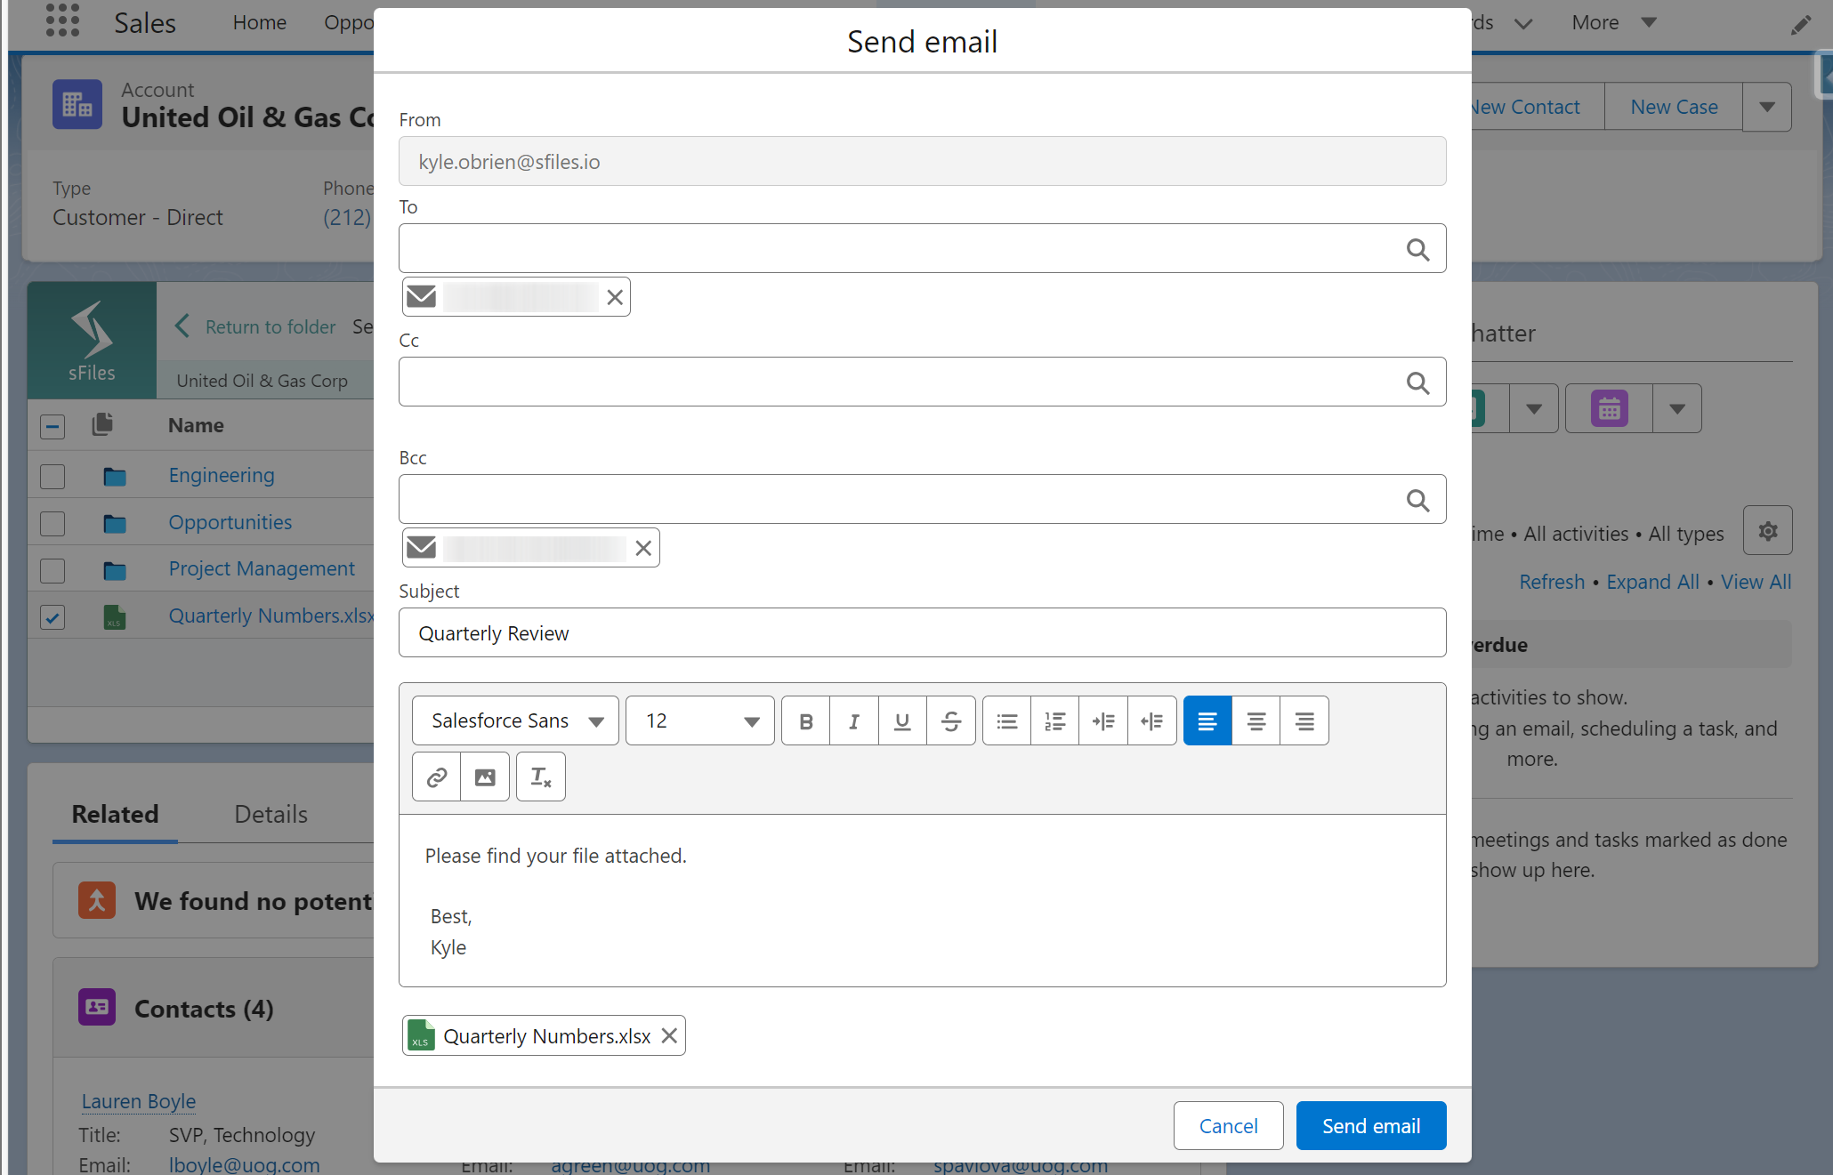Viewport: 1833px width, 1175px height.
Task: Center align the email text
Action: (x=1256, y=720)
